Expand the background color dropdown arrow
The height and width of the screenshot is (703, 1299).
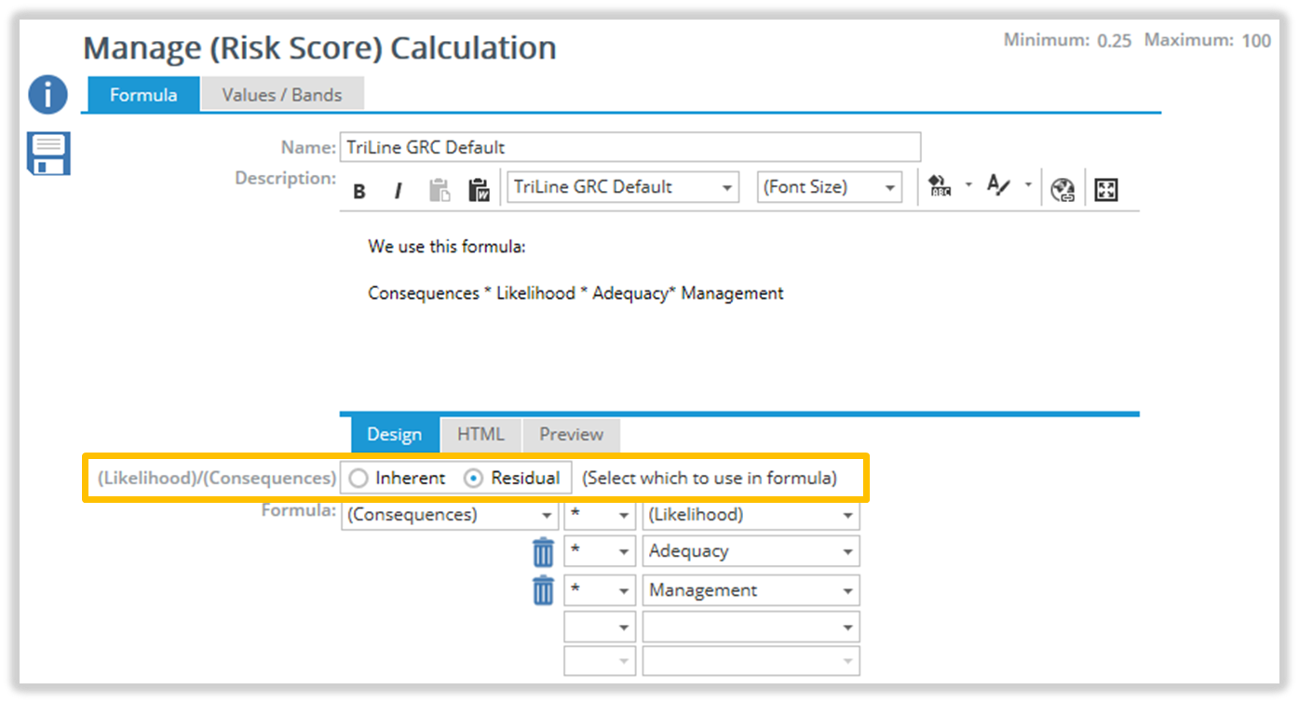pos(967,185)
